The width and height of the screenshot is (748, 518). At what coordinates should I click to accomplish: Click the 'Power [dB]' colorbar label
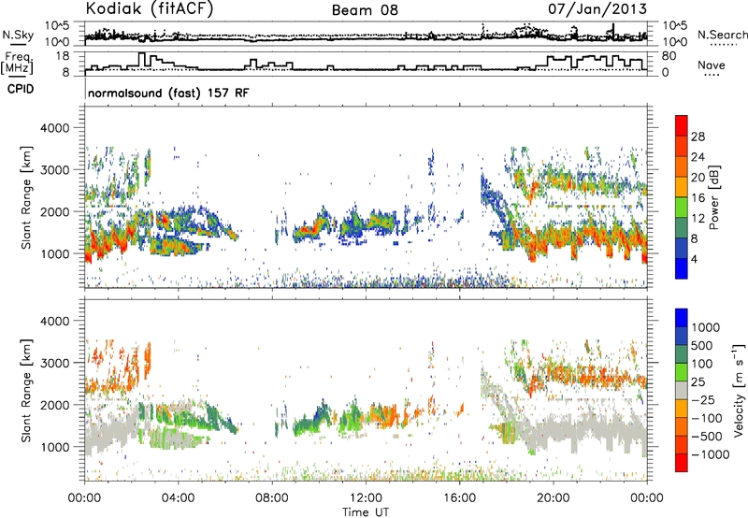[x=713, y=197]
